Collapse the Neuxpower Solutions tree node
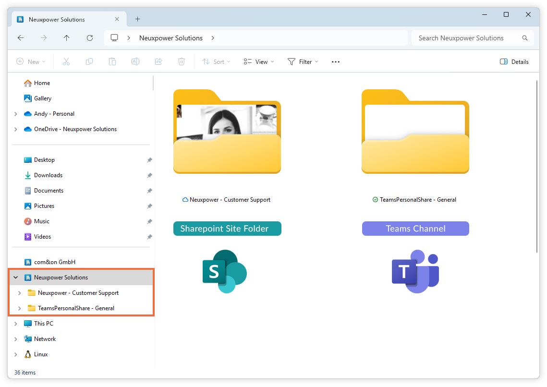Screen dimensions: 547x387 coord(15,277)
